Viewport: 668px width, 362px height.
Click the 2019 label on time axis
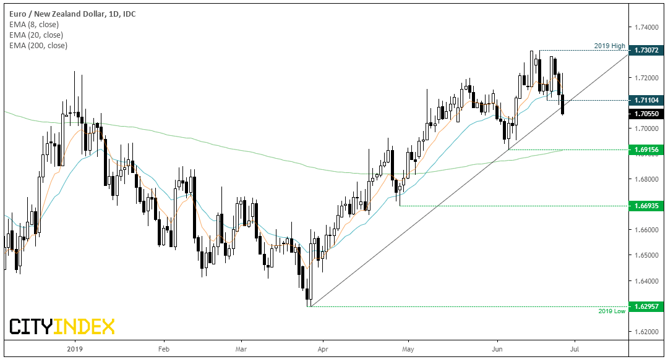[x=75, y=349]
